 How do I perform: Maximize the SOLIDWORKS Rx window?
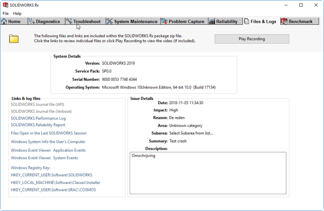tap(301, 5)
